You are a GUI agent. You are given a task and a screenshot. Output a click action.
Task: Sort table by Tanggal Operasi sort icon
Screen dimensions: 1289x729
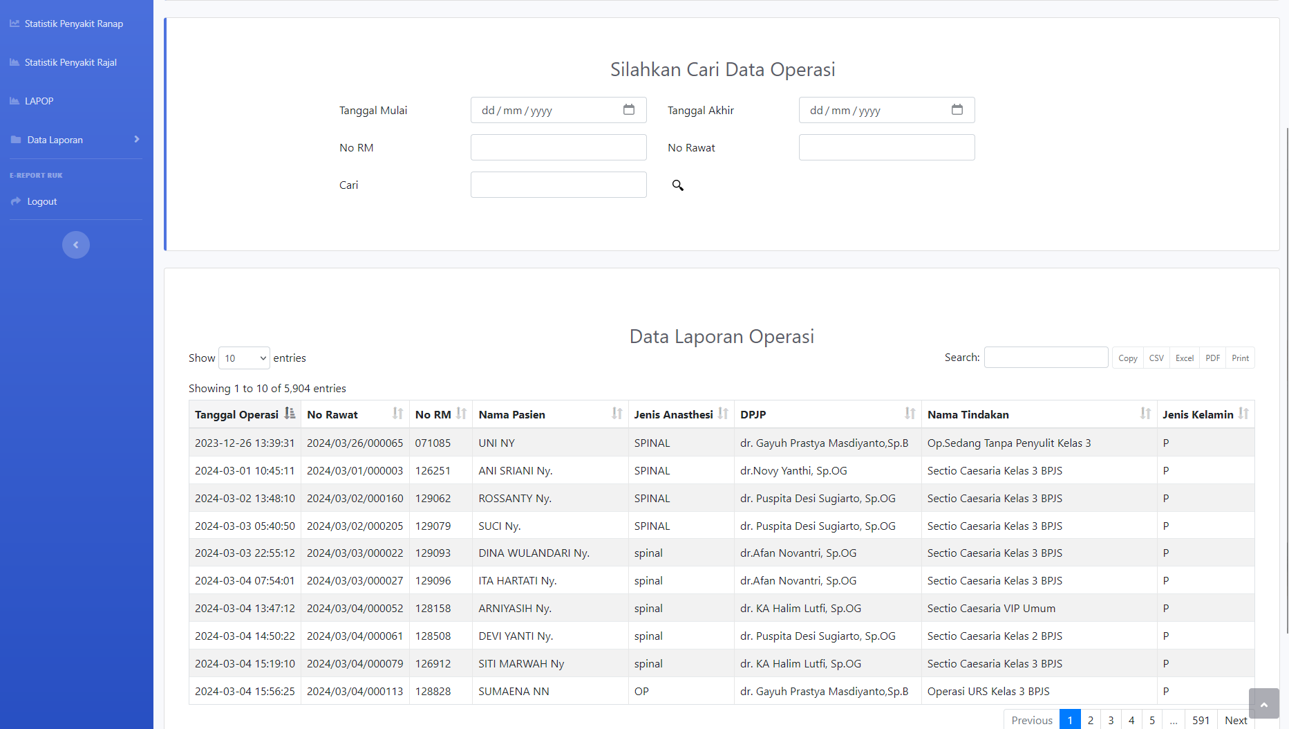click(x=290, y=414)
